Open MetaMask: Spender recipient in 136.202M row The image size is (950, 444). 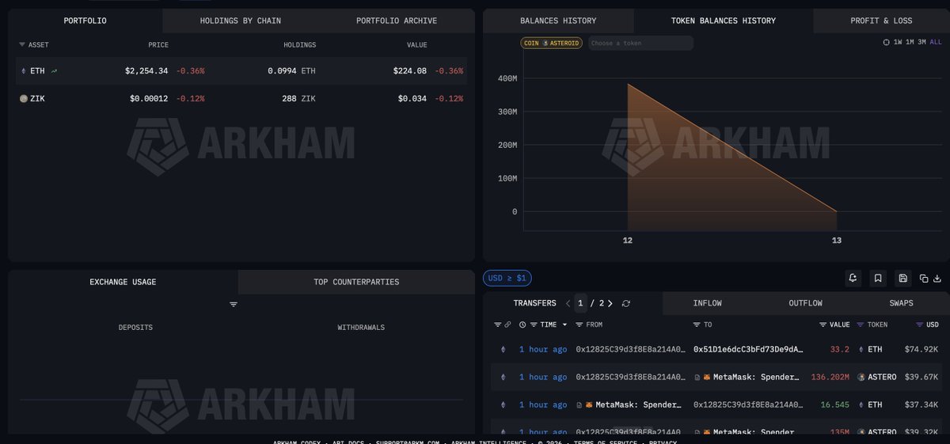pos(756,378)
